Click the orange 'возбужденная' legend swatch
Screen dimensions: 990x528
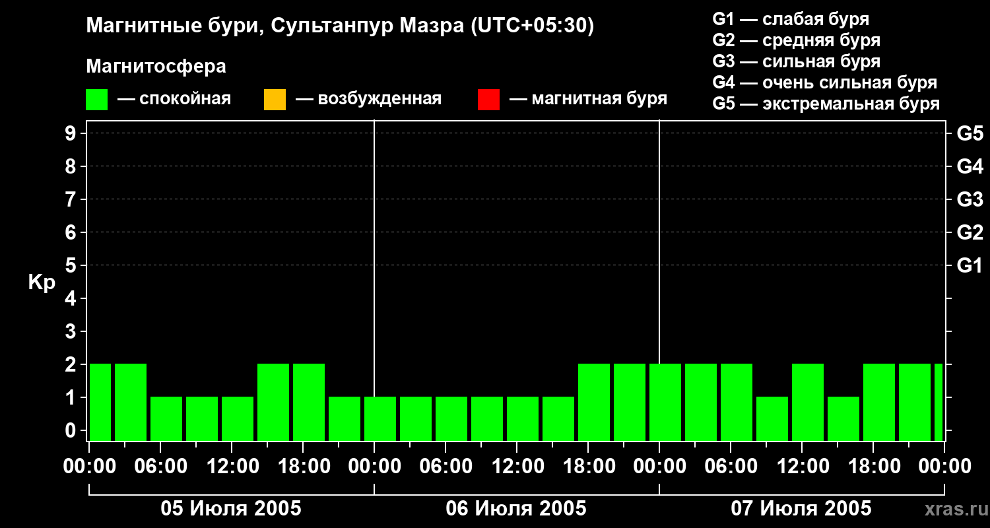coord(275,100)
